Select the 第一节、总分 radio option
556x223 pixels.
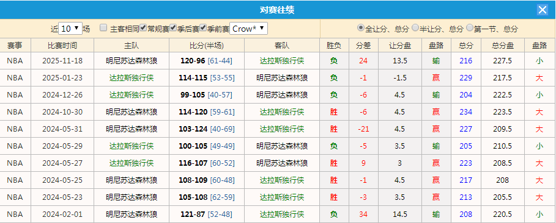(470, 27)
